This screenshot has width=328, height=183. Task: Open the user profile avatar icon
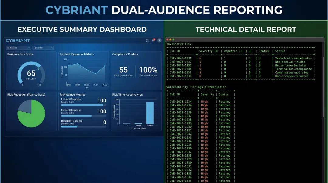pos(159,41)
